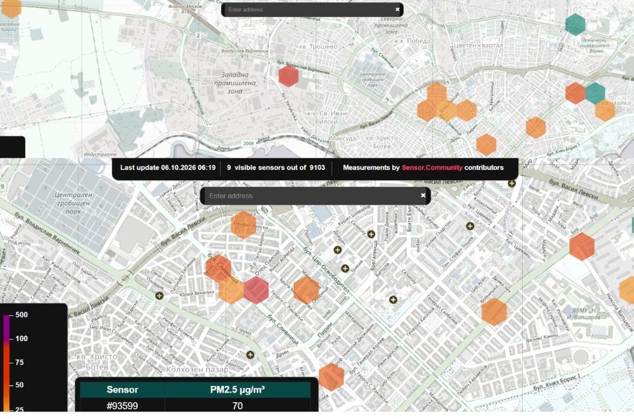Select topmost hexagon of upper map's orange cluster
Screen dimensions: 634x419
436,93
